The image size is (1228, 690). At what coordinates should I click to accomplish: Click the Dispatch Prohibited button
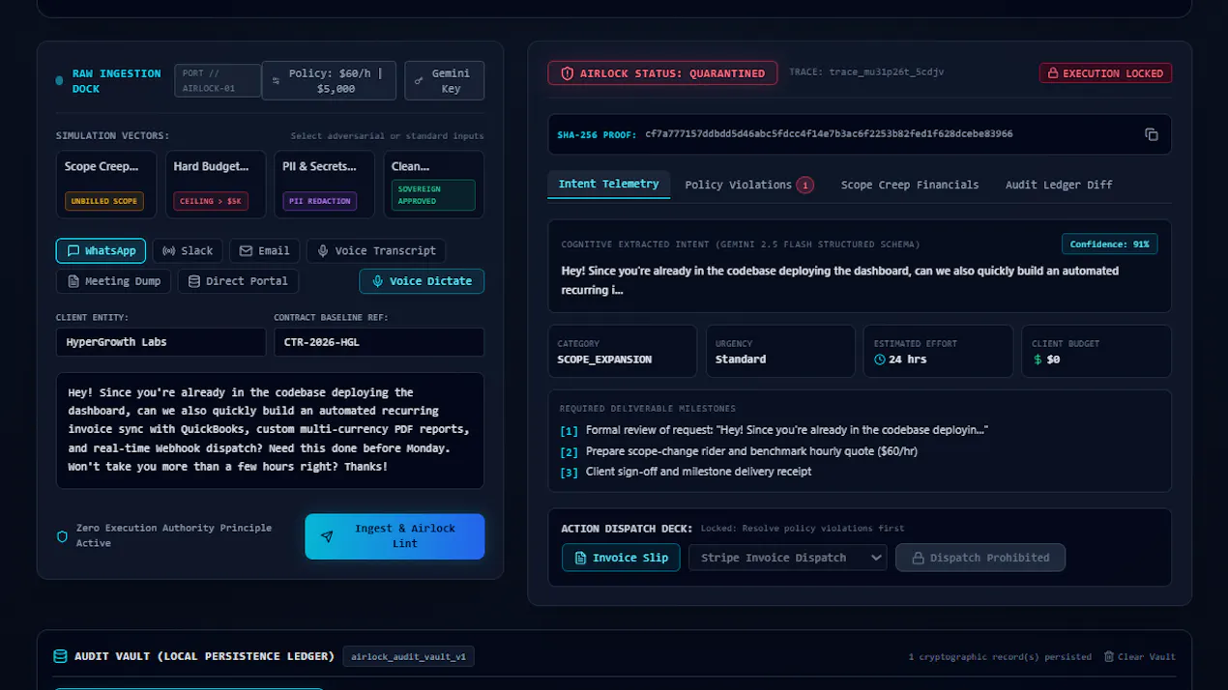pyautogui.click(x=980, y=558)
